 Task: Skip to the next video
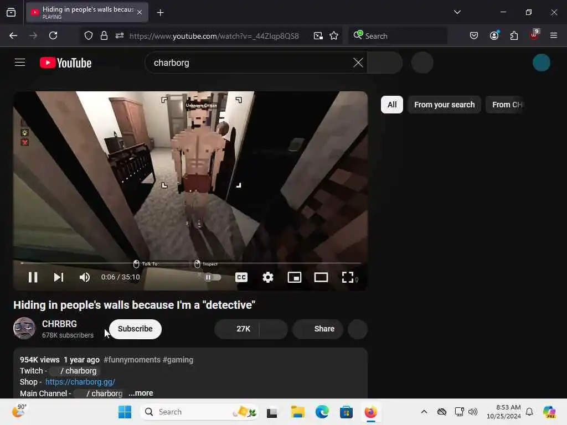[59, 277]
